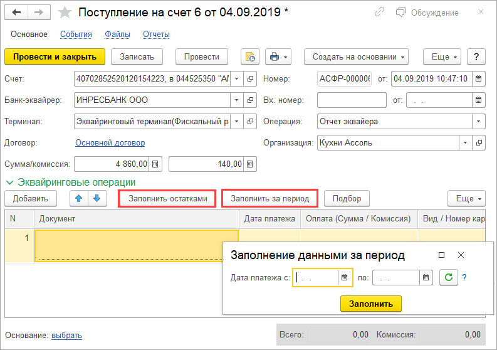Viewport: 497px width, 350px height.
Task: Click Провести и закрыть button
Action: pyautogui.click(x=55, y=57)
